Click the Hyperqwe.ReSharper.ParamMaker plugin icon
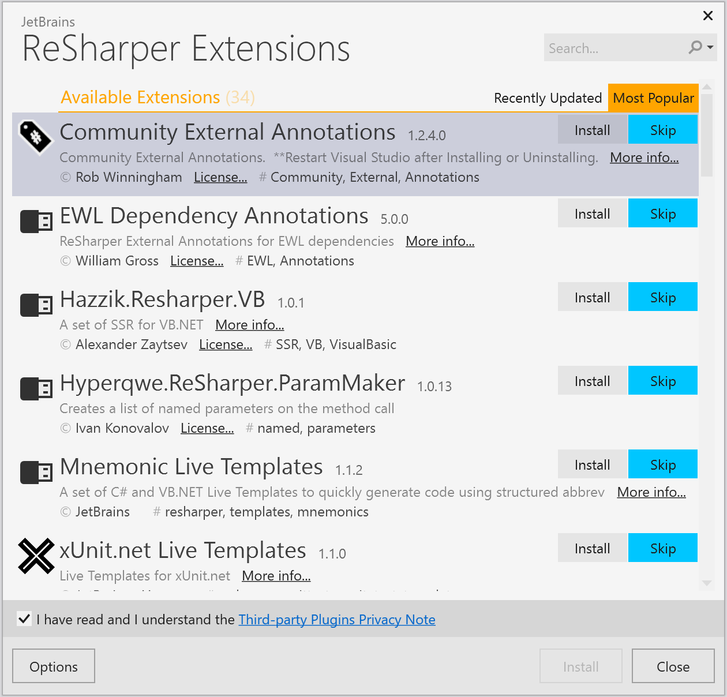 (36, 388)
